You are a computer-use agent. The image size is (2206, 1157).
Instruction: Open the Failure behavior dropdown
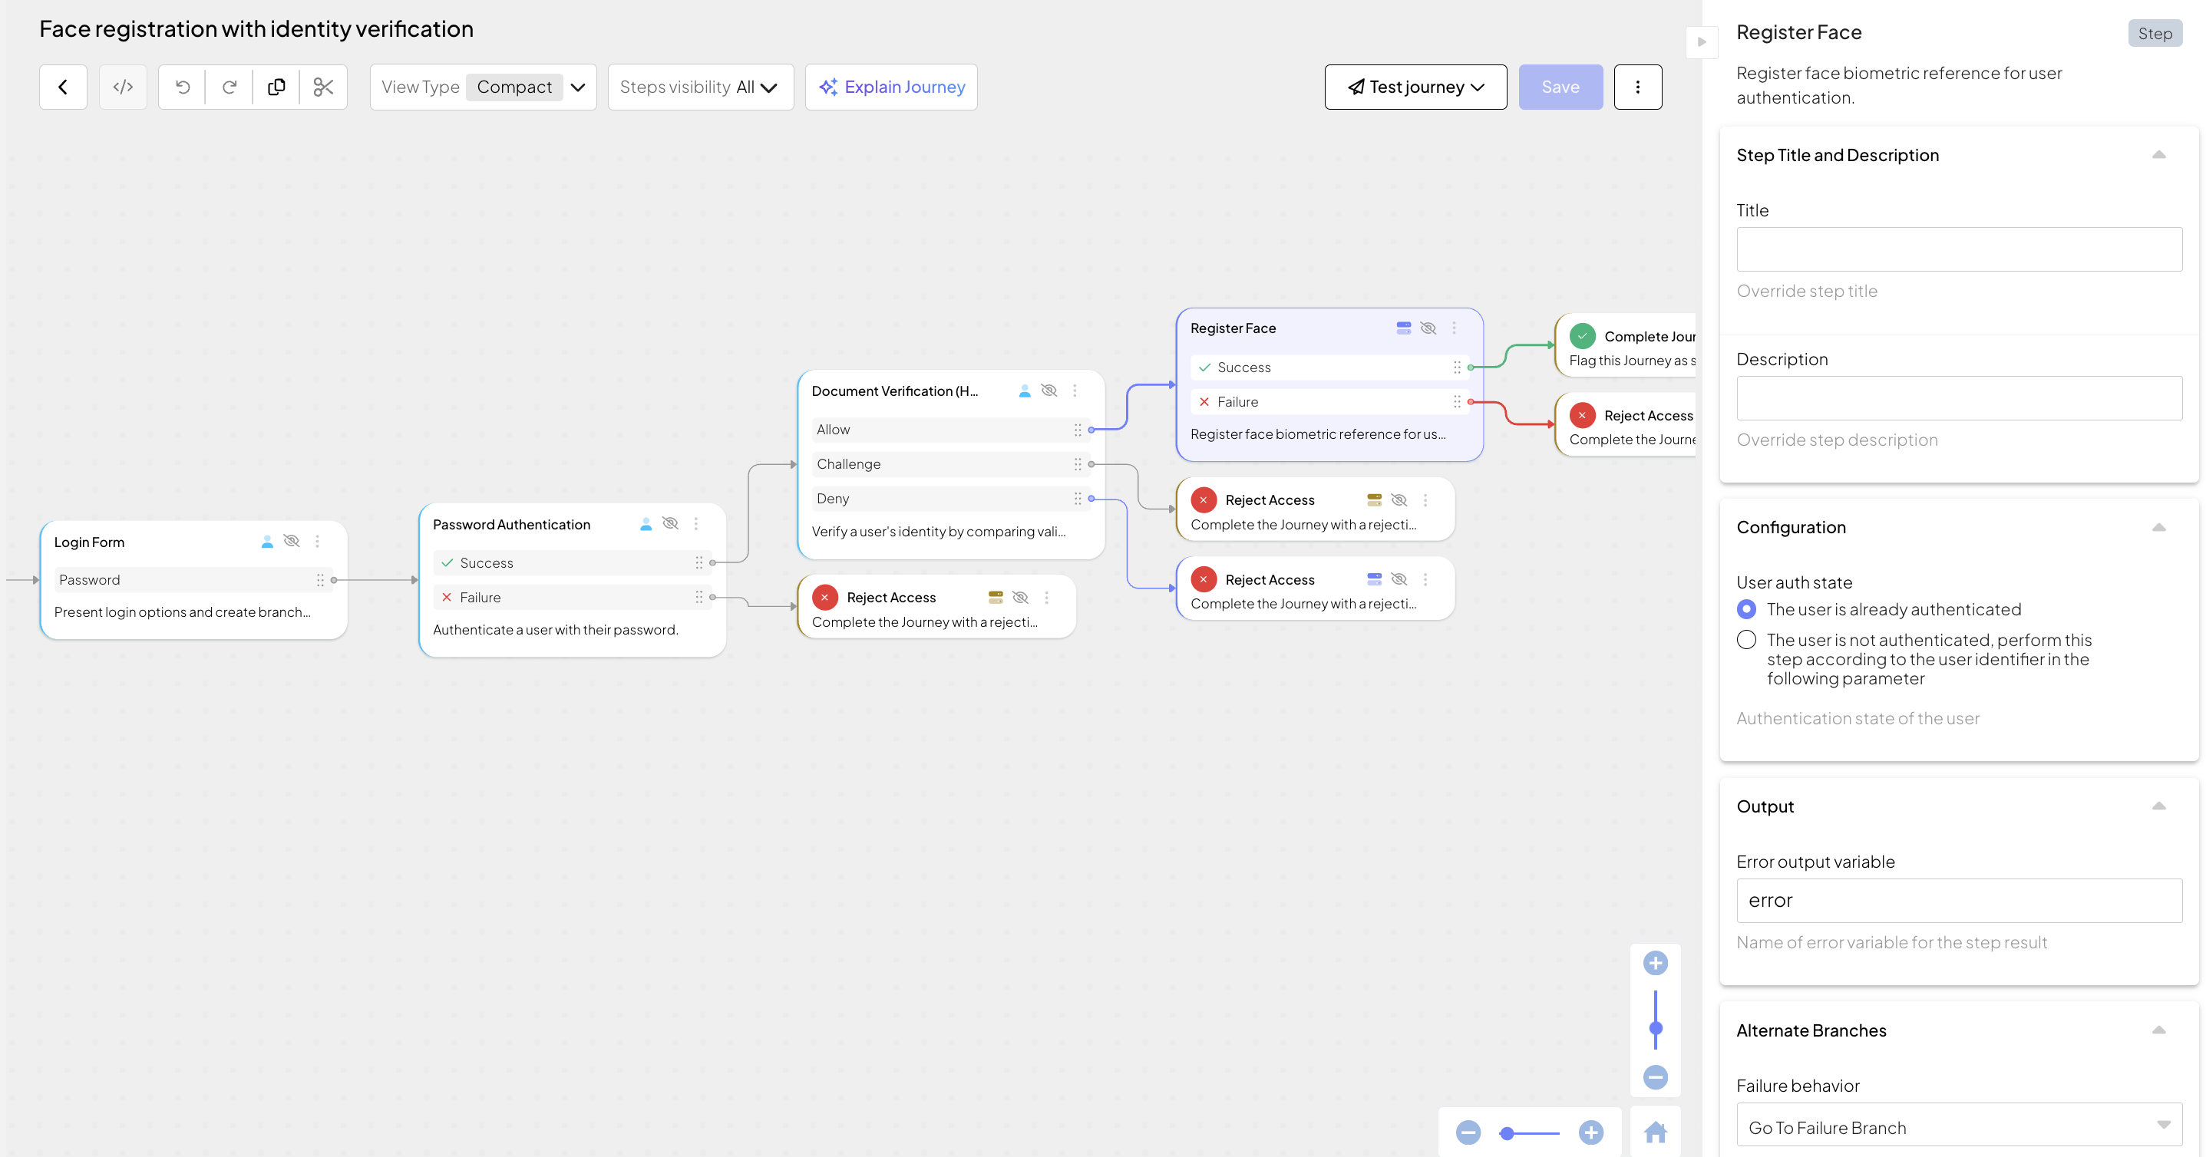1957,1127
